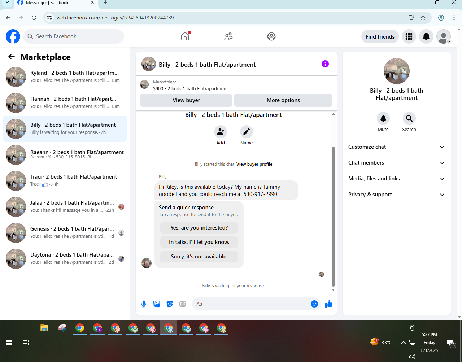This screenshot has width=462, height=362.
Task: Click the $900 Marketplace listing header
Action: click(x=191, y=88)
